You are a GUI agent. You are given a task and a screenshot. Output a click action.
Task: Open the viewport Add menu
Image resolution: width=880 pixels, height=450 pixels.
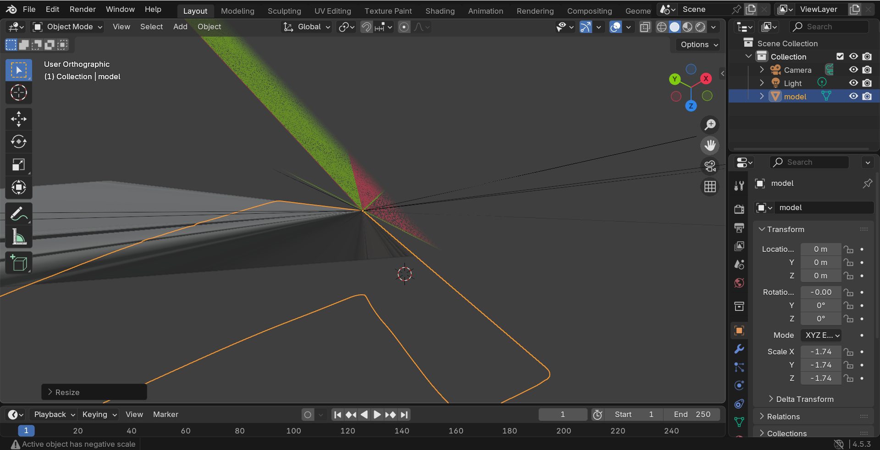click(180, 27)
